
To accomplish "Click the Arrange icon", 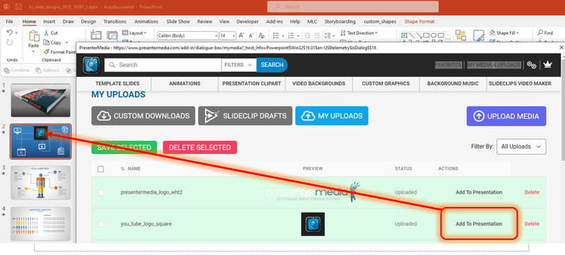I will tap(460, 35).
